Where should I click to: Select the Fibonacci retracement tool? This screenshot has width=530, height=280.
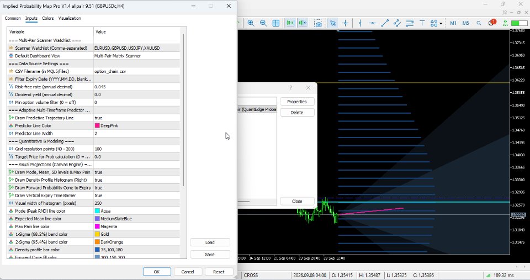pyautogui.click(x=410, y=23)
